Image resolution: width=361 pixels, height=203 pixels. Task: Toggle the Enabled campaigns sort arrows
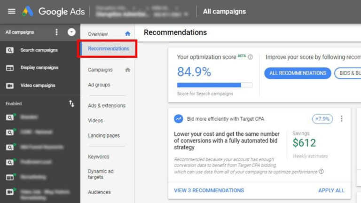click(71, 103)
